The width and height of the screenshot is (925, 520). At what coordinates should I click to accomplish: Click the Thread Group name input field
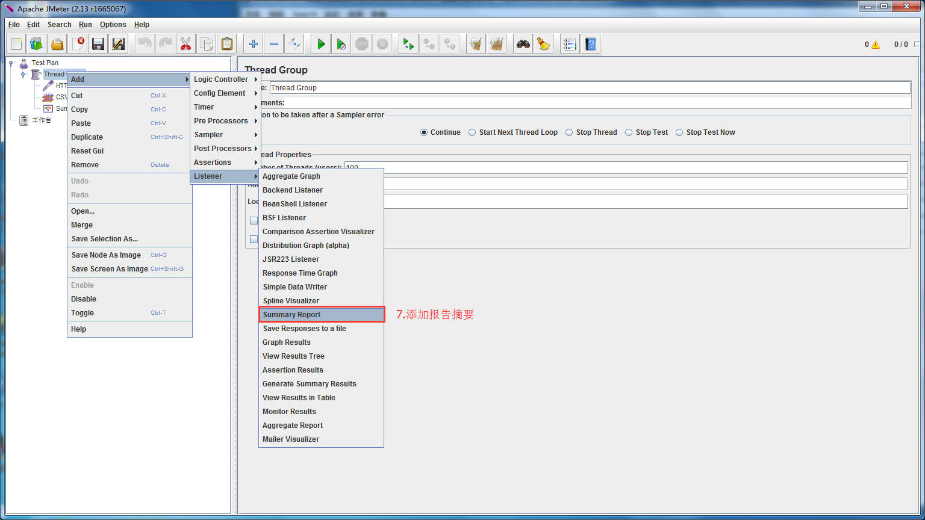pyautogui.click(x=590, y=88)
